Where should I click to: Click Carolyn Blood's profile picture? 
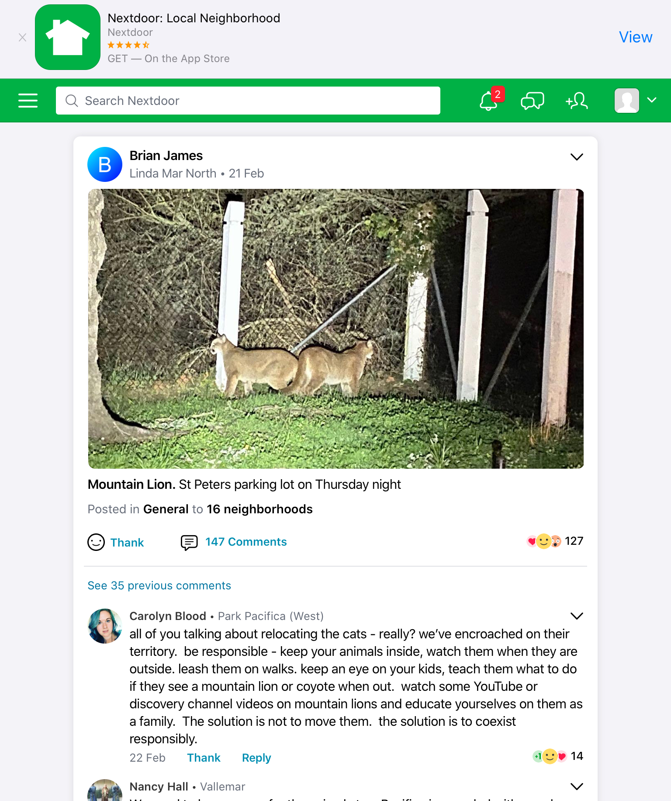(105, 626)
